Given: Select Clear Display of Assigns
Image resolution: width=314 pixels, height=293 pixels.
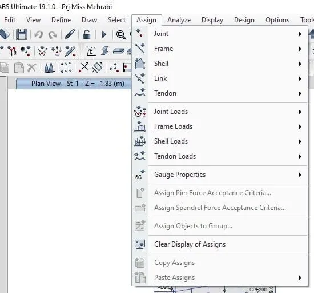Looking at the screenshot, I should coord(220,244).
